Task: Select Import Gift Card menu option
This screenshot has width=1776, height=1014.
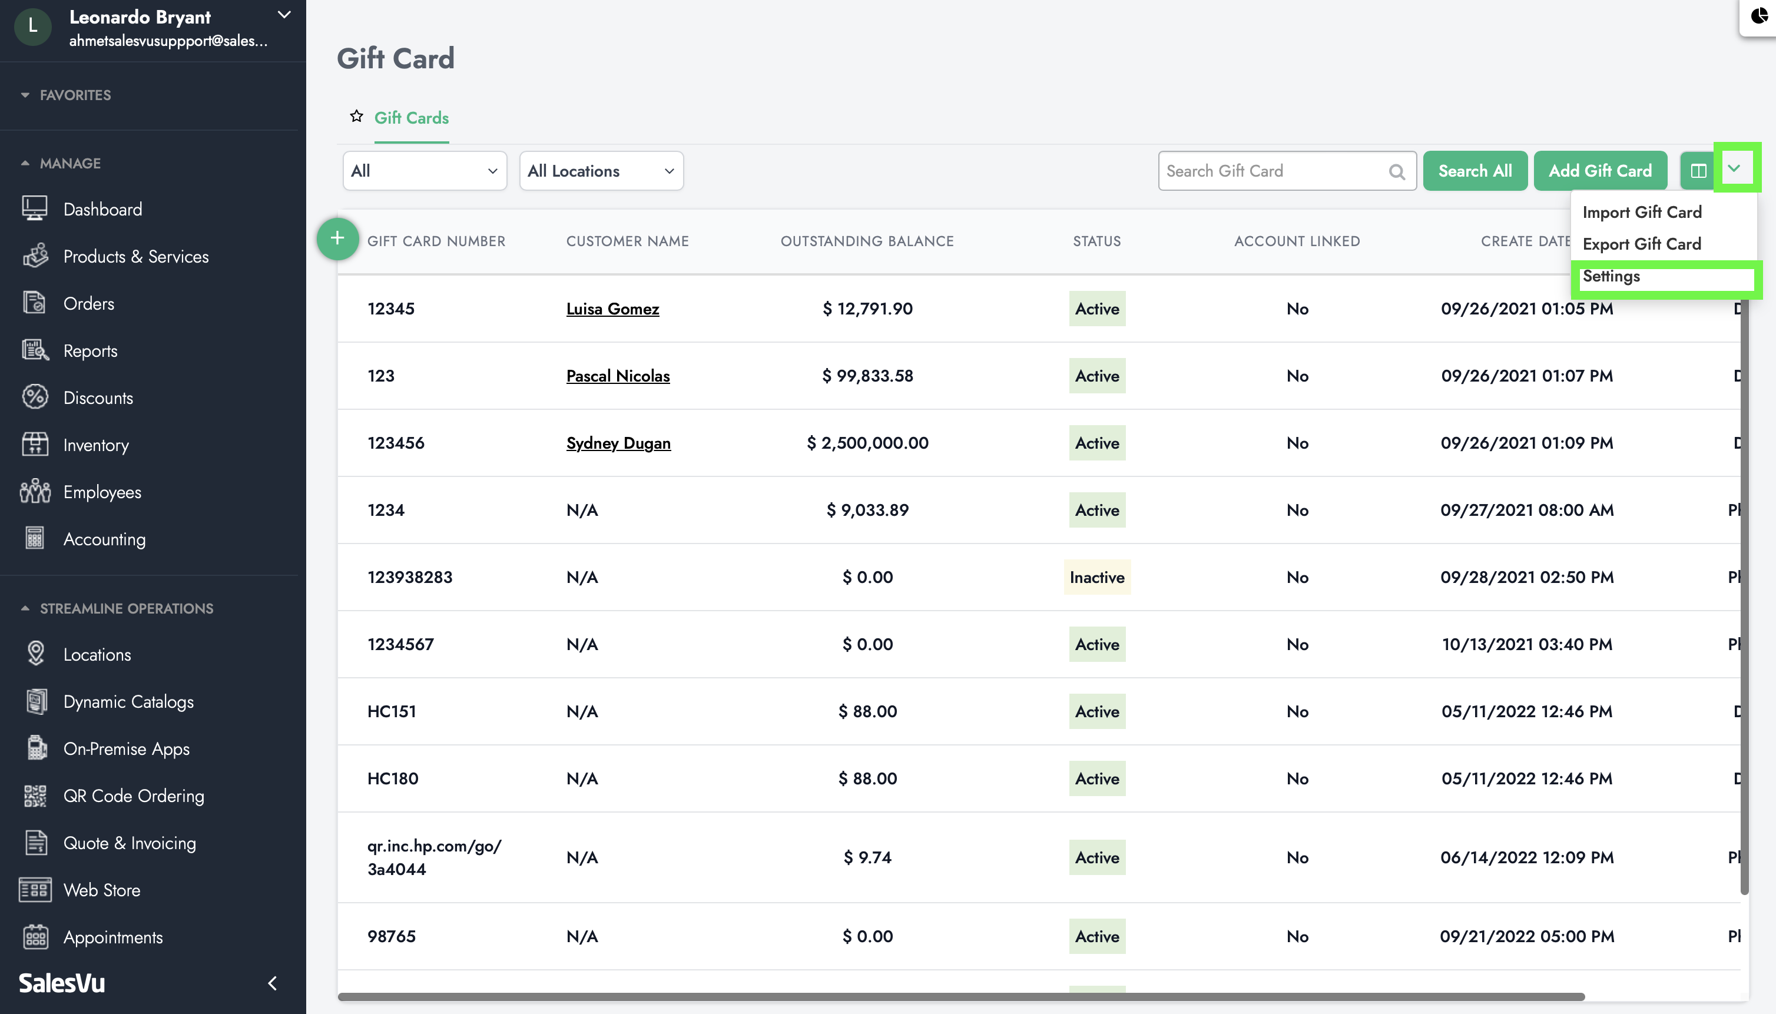Action: pos(1642,212)
